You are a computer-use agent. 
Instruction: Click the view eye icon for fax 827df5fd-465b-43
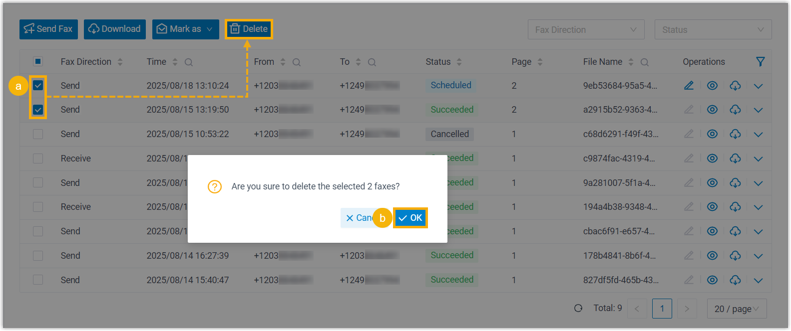pos(712,280)
